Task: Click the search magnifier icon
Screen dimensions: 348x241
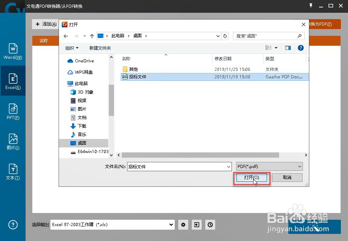Action: (299, 36)
